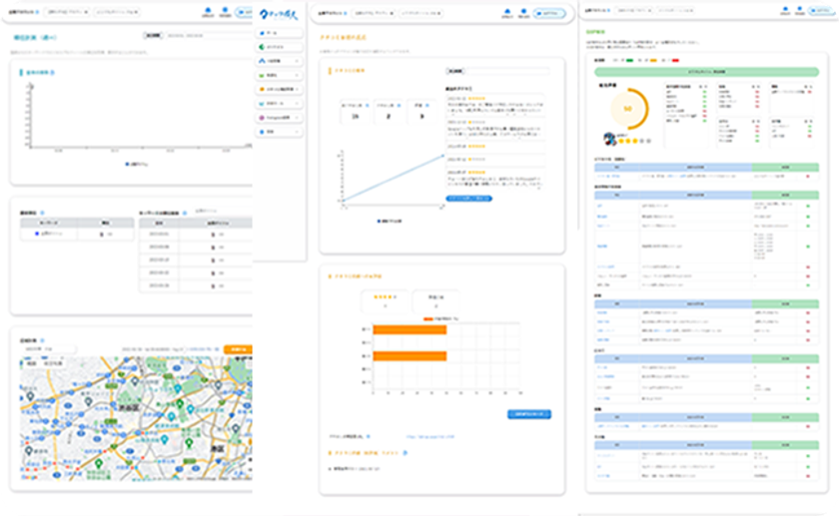The image size is (839, 516).
Task: Switch to the map view tab on the map
Action: [x=32, y=363]
